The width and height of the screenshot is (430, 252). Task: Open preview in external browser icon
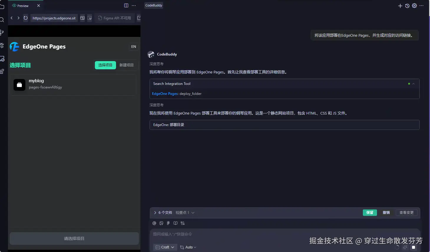tap(139, 18)
